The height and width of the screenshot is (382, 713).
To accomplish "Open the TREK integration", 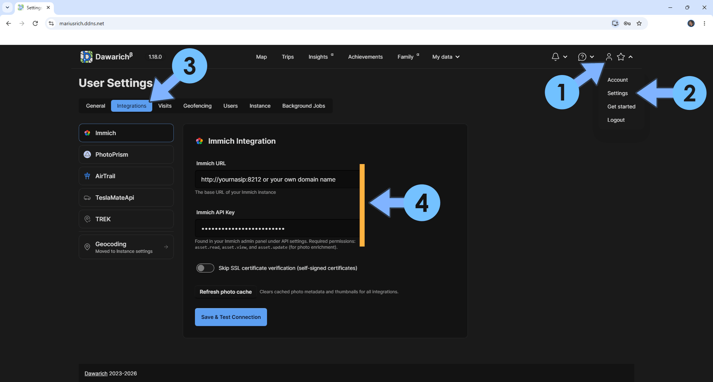I will coord(126,219).
